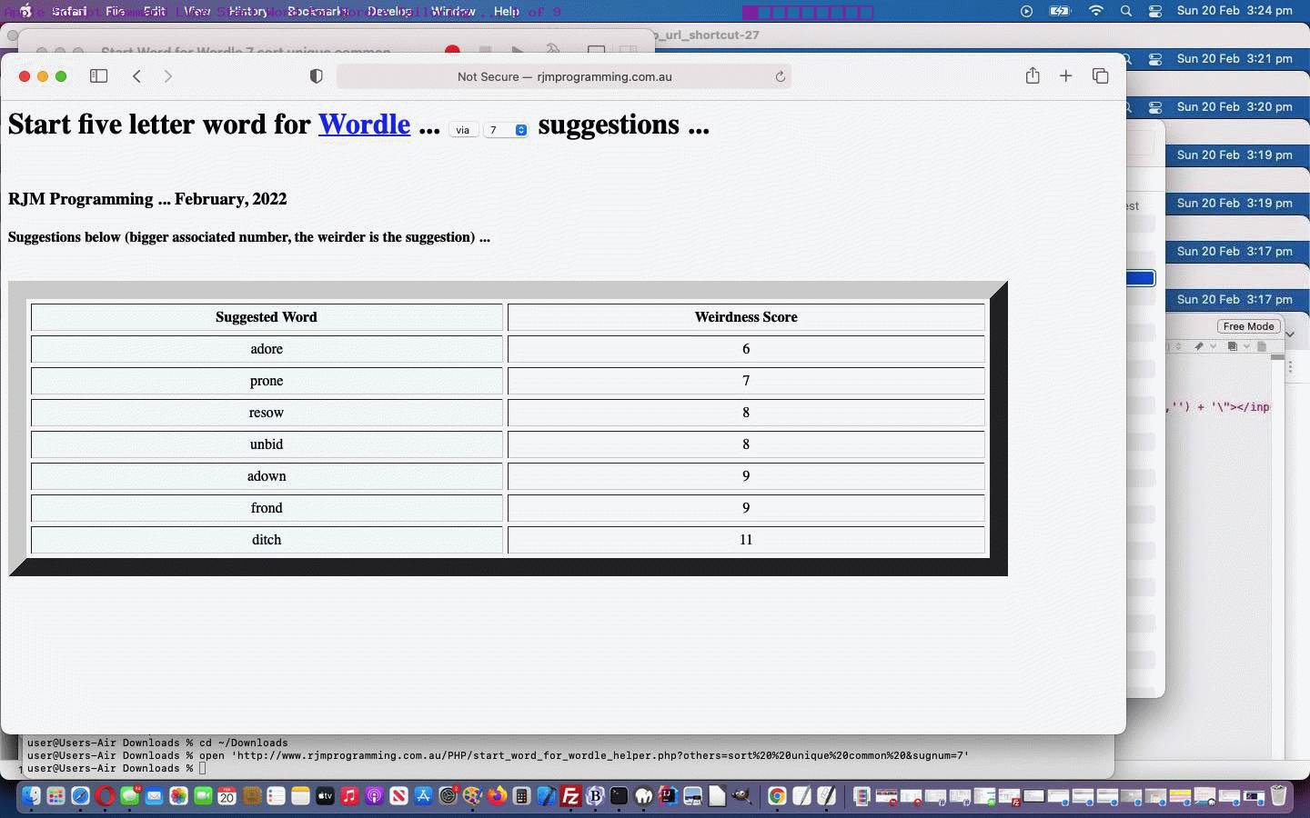Reload the page via the refresh icon
This screenshot has width=1310, height=818.
click(x=780, y=76)
